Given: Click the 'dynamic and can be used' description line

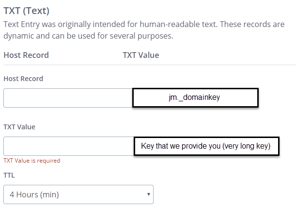Looking at the screenshot, I should click(88, 36).
